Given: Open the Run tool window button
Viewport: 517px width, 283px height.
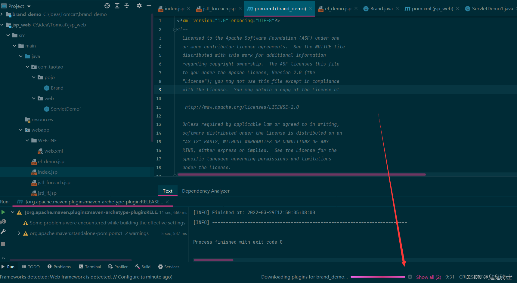Looking at the screenshot, I should pos(8,267).
